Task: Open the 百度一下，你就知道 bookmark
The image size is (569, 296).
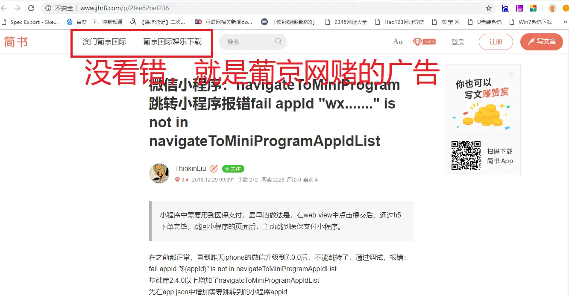Action: pyautogui.click(x=94, y=22)
